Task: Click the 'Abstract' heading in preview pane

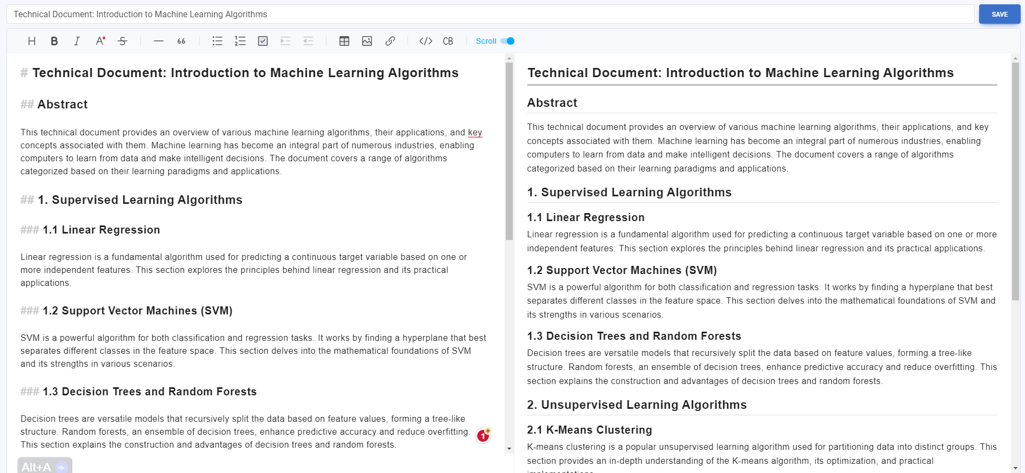Action: pos(552,103)
